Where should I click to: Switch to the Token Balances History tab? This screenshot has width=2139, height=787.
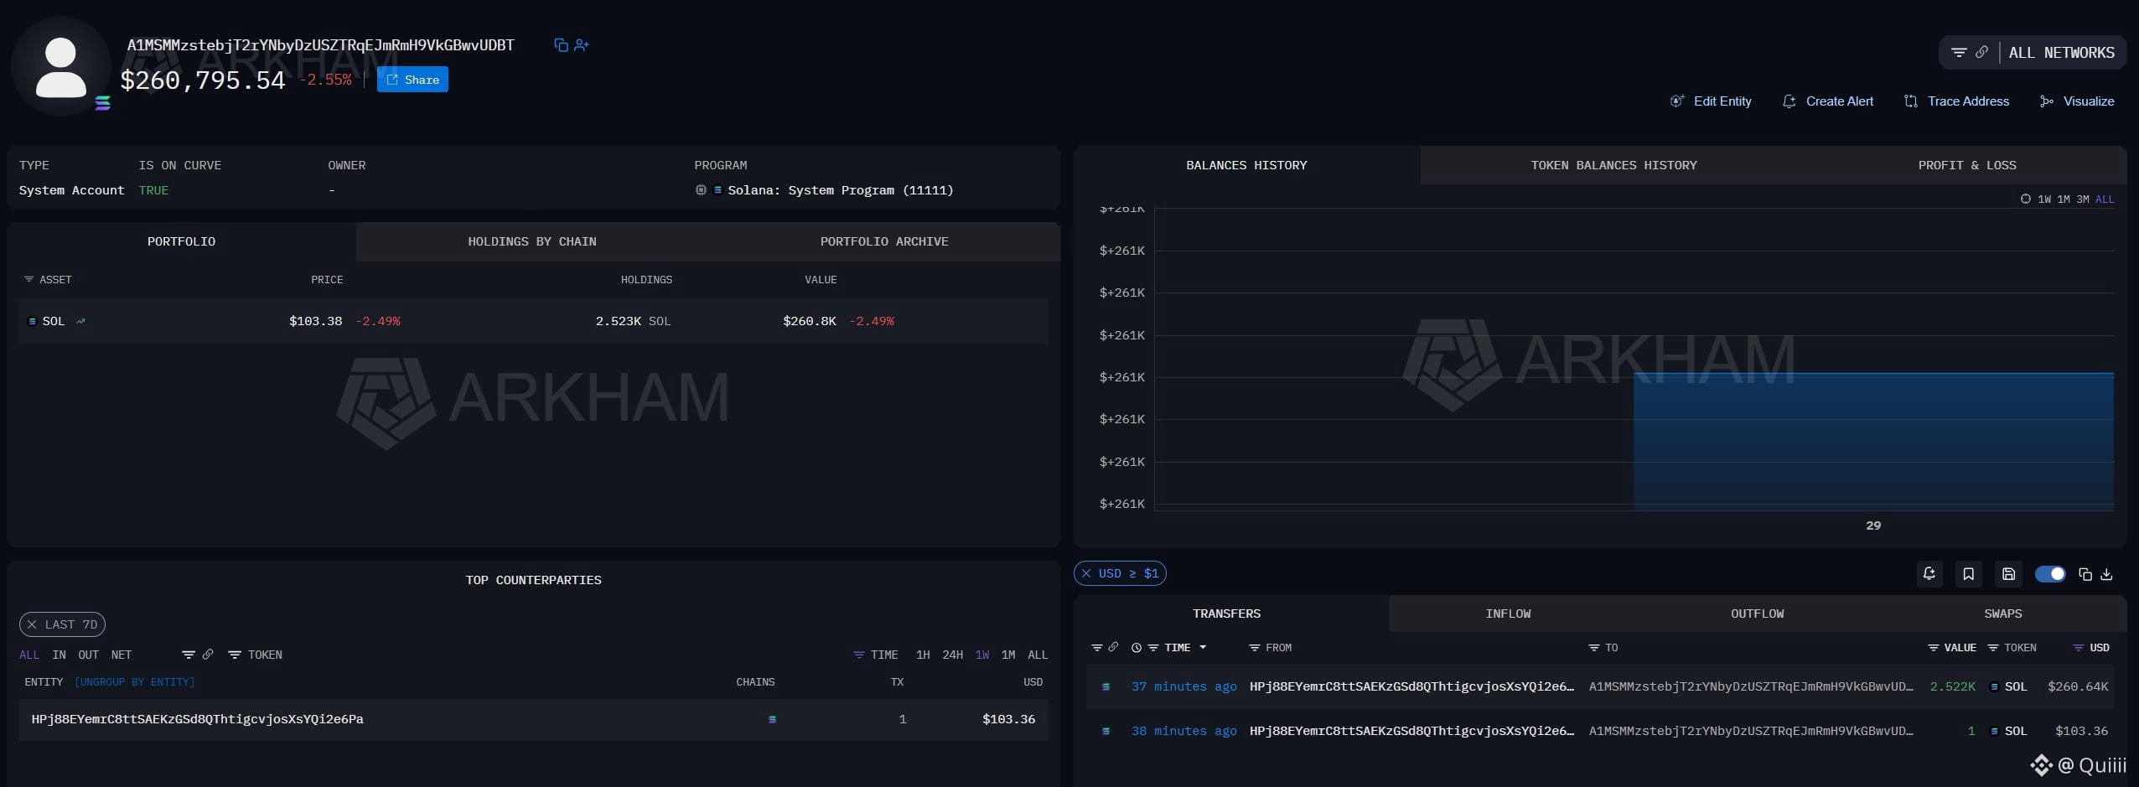pyautogui.click(x=1613, y=165)
